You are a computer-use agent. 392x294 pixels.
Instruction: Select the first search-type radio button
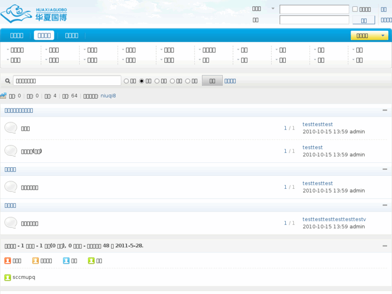click(x=126, y=81)
